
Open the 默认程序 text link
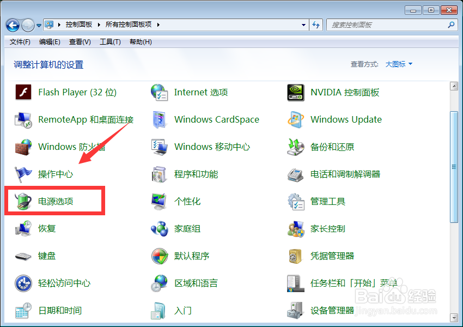pyautogui.click(x=192, y=256)
